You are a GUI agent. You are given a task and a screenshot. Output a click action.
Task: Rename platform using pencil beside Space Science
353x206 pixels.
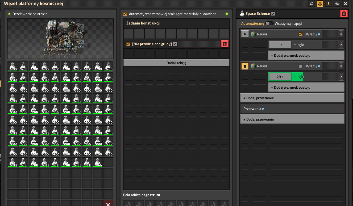coord(273,14)
